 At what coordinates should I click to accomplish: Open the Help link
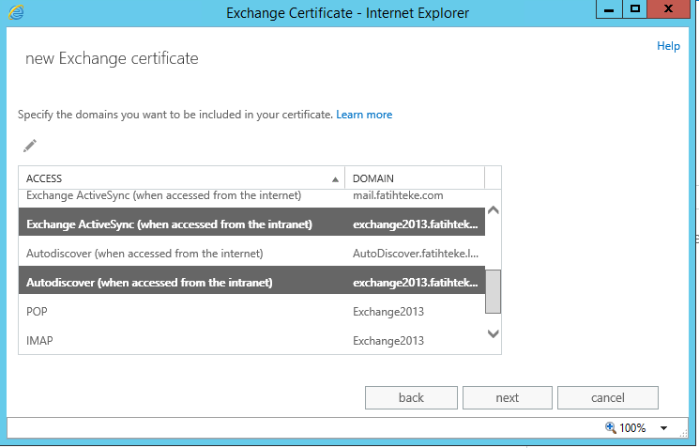point(668,46)
